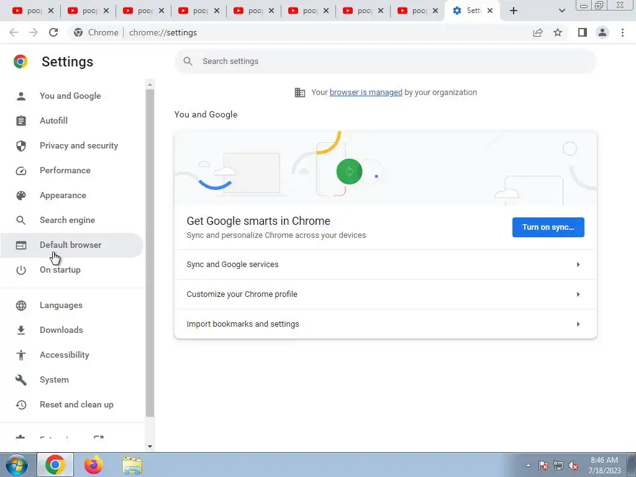This screenshot has height=477, width=636.
Task: Click the back navigation arrow
Action: 14,32
